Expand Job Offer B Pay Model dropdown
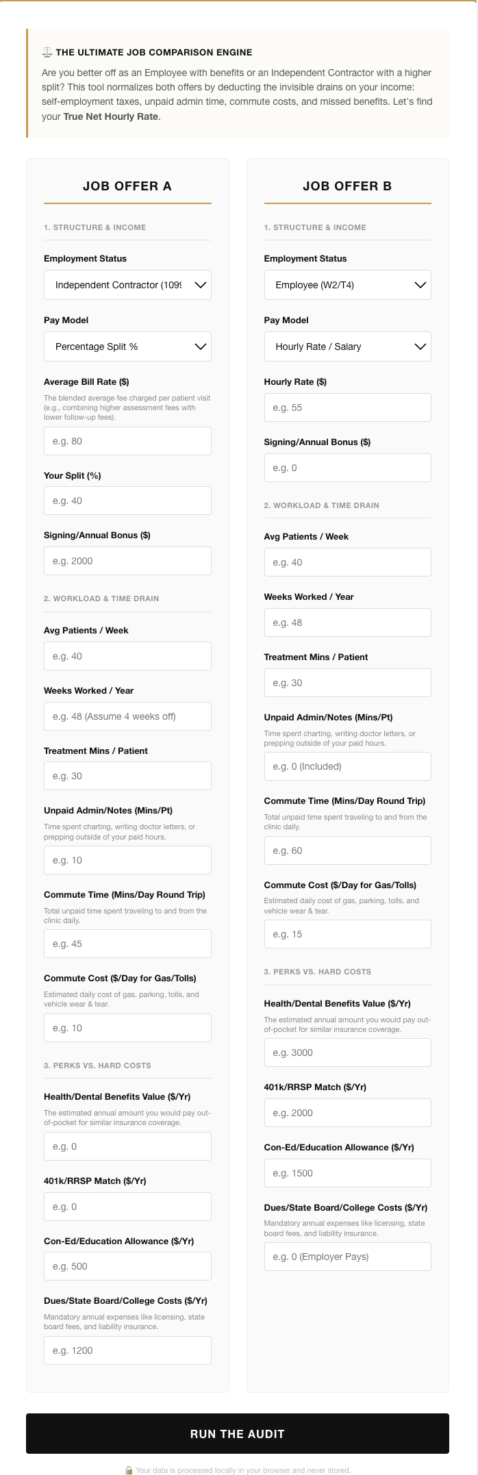Viewport: 478px width, 1475px height. tap(347, 346)
